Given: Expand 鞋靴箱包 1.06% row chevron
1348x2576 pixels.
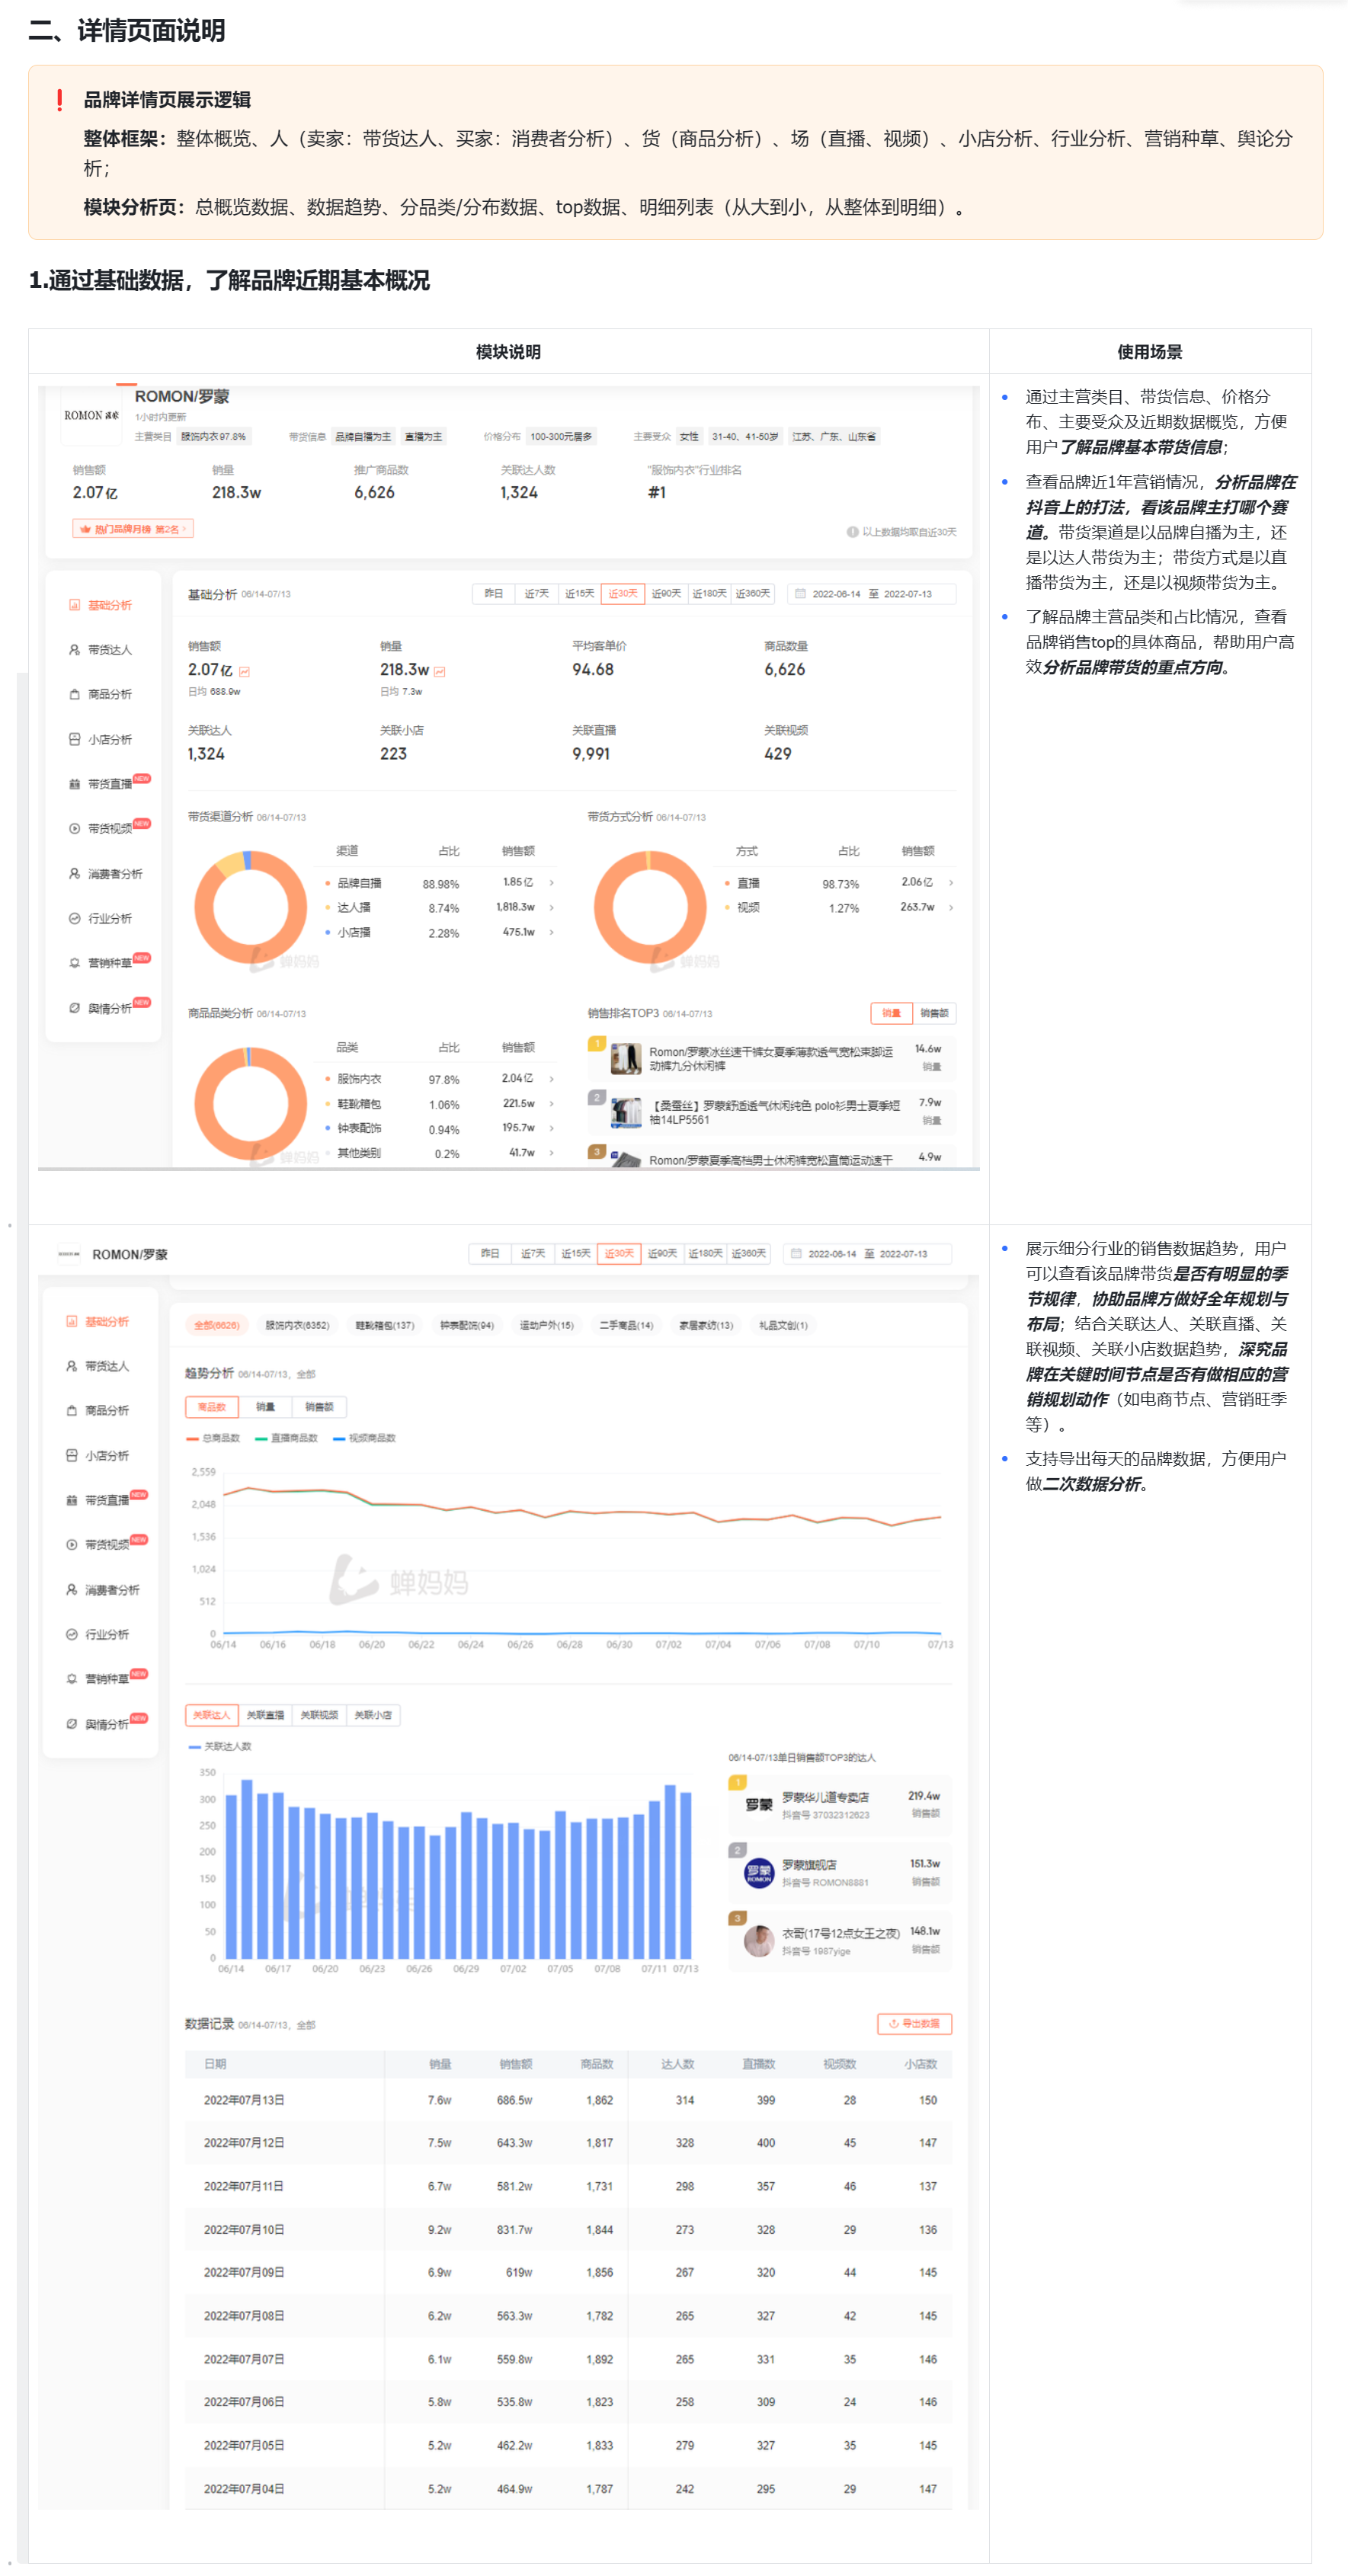Looking at the screenshot, I should 551,1103.
